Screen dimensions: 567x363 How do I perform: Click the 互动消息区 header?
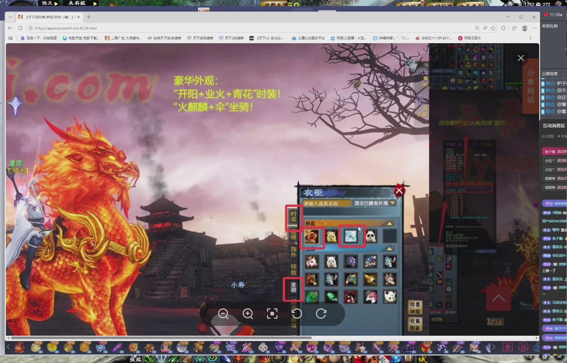pyautogui.click(x=554, y=125)
